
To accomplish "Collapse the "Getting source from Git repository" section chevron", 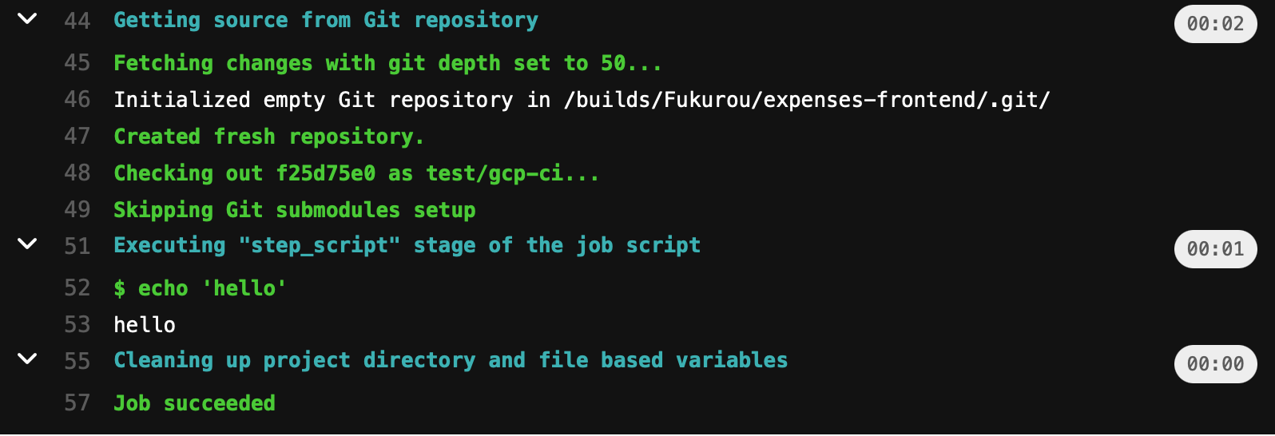I will 27,19.
